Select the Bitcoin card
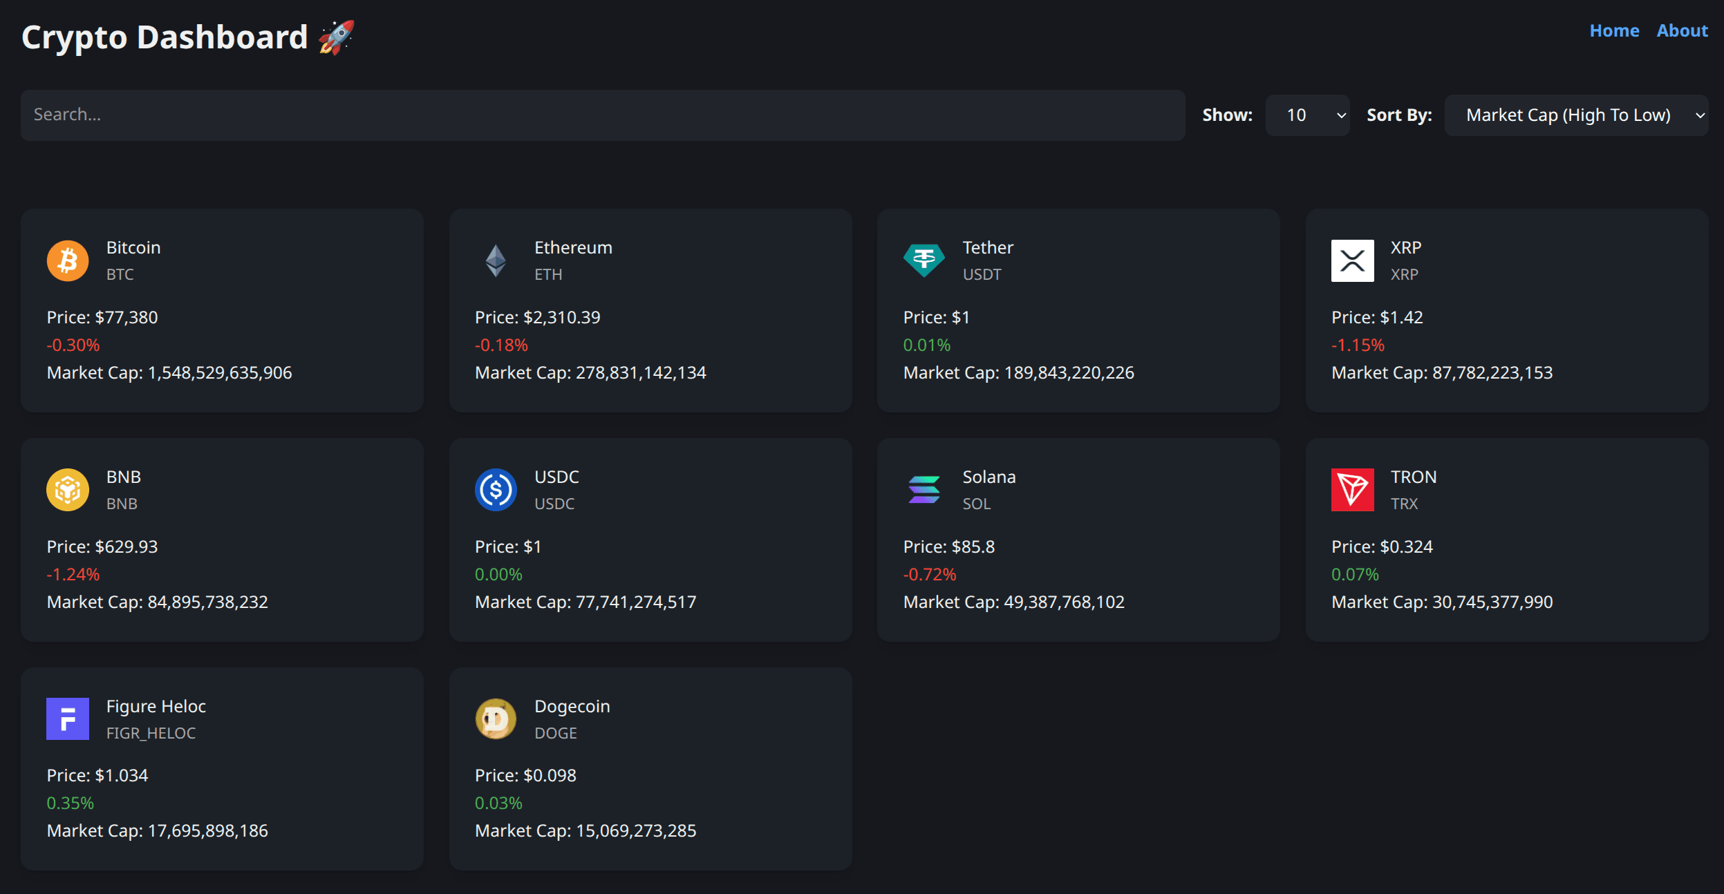The image size is (1724, 894). click(x=222, y=311)
